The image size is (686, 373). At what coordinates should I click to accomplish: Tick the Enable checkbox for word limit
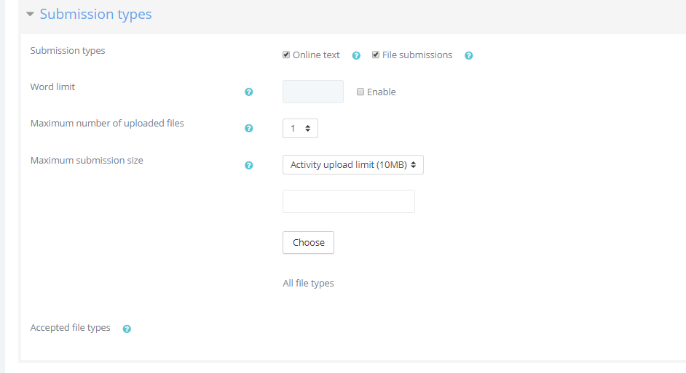click(360, 92)
